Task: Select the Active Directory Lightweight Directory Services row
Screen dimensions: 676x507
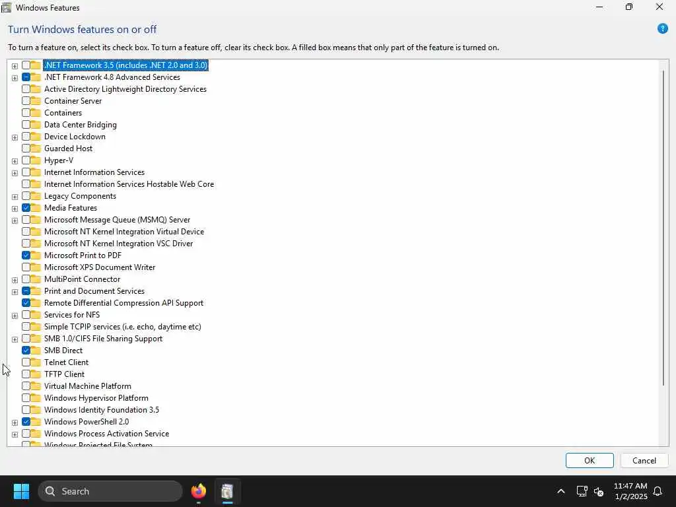Action: tap(125, 89)
